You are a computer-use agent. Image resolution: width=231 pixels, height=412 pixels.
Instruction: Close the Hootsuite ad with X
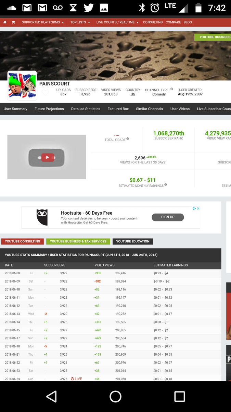coord(198,208)
